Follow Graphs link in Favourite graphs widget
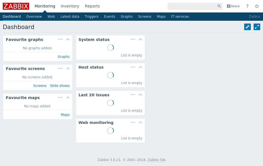This screenshot has width=263, height=166. point(64,57)
